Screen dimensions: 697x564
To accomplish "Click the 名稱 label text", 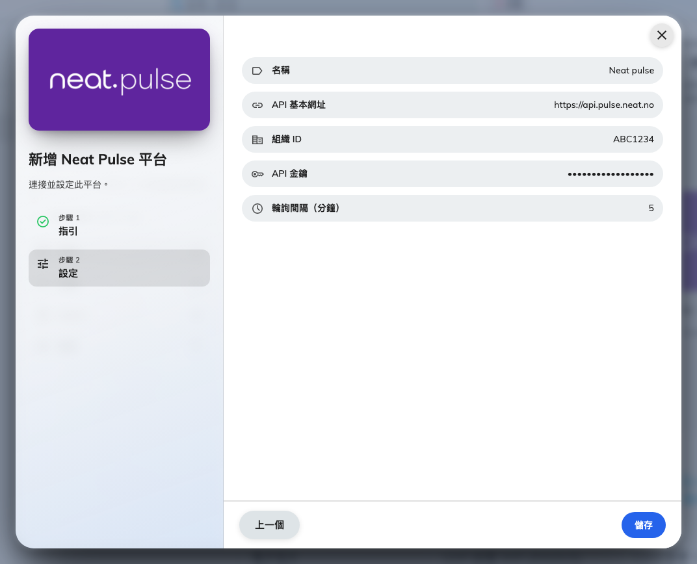I will 280,70.
